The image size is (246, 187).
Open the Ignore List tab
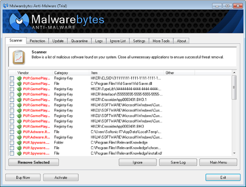118,41
